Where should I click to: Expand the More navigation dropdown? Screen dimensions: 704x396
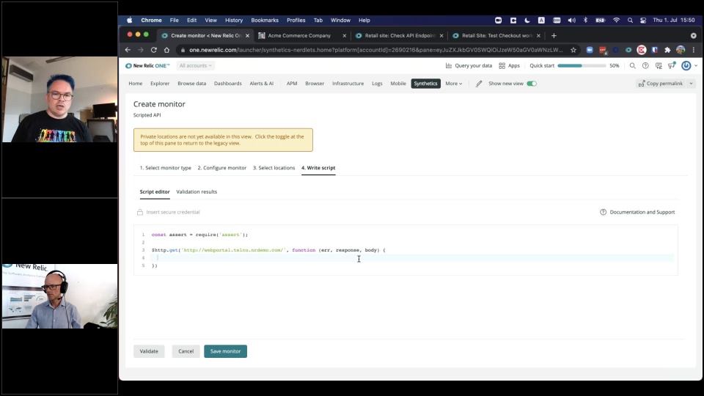[453, 84]
